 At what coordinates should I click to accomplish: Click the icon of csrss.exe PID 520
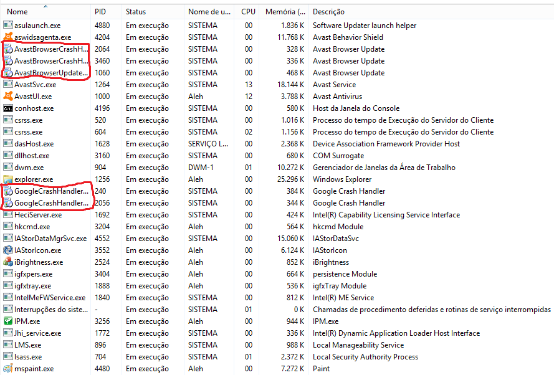7,120
